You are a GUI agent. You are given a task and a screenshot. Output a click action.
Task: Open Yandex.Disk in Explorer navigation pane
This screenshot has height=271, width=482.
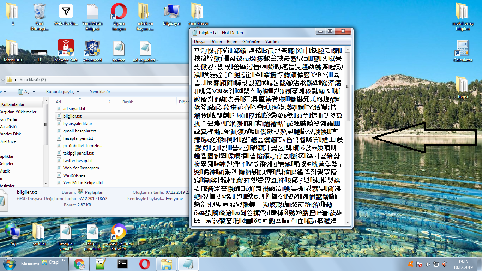coord(10,134)
